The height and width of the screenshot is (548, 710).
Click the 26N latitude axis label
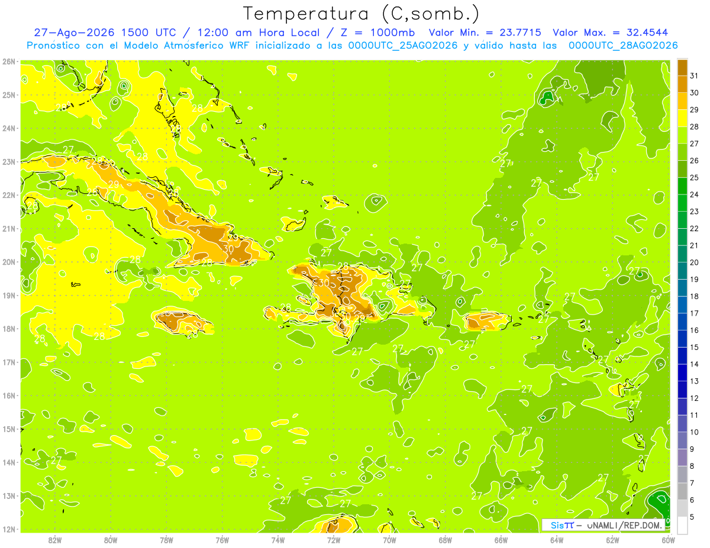tap(9, 61)
